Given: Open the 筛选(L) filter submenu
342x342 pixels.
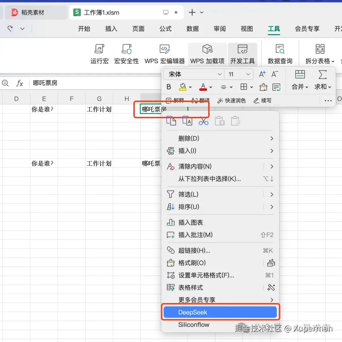Looking at the screenshot, I should pyautogui.click(x=220, y=194).
